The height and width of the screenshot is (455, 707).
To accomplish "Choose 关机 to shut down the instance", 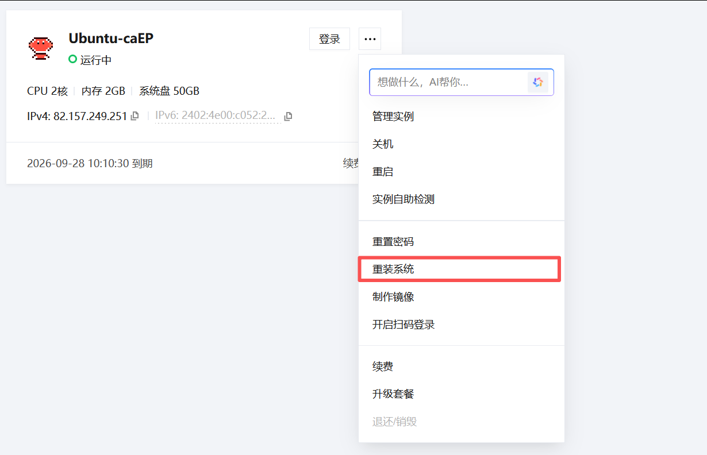I will 383,144.
